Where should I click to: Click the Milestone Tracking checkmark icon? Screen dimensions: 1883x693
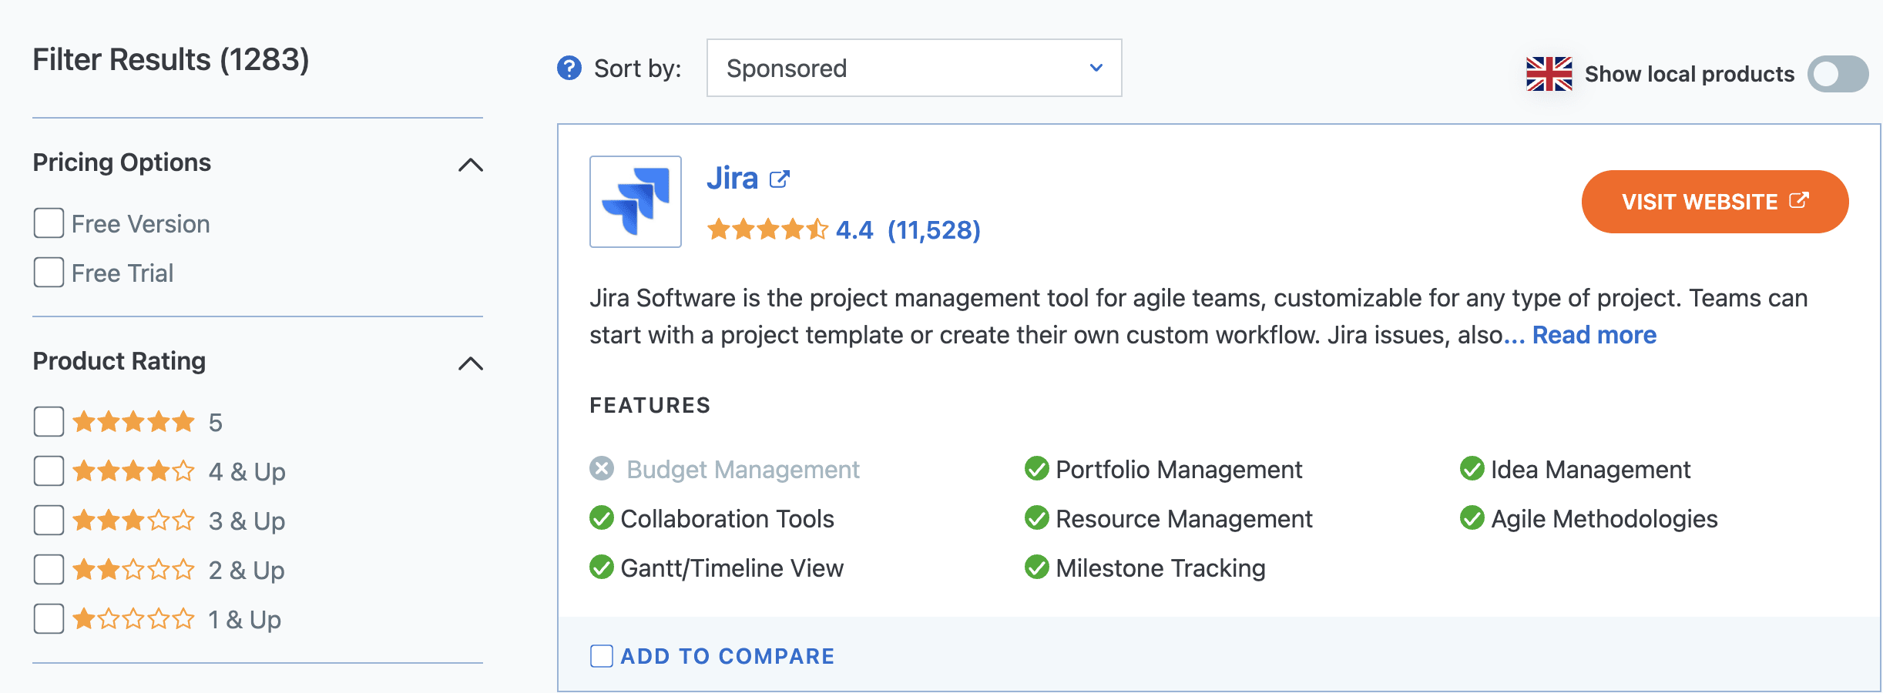coord(1037,567)
